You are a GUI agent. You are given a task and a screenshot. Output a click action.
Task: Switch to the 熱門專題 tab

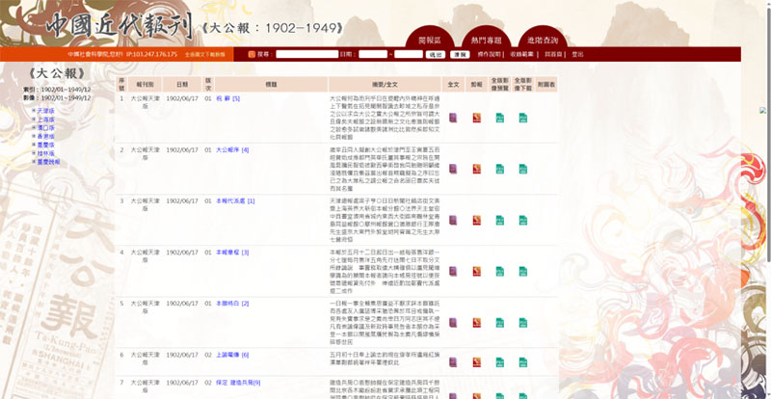[x=486, y=39]
